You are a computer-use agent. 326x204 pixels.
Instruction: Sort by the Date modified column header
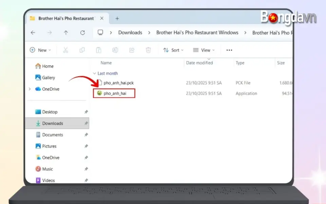(199, 63)
